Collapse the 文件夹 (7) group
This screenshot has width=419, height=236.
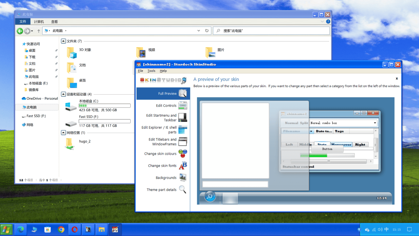click(x=64, y=41)
